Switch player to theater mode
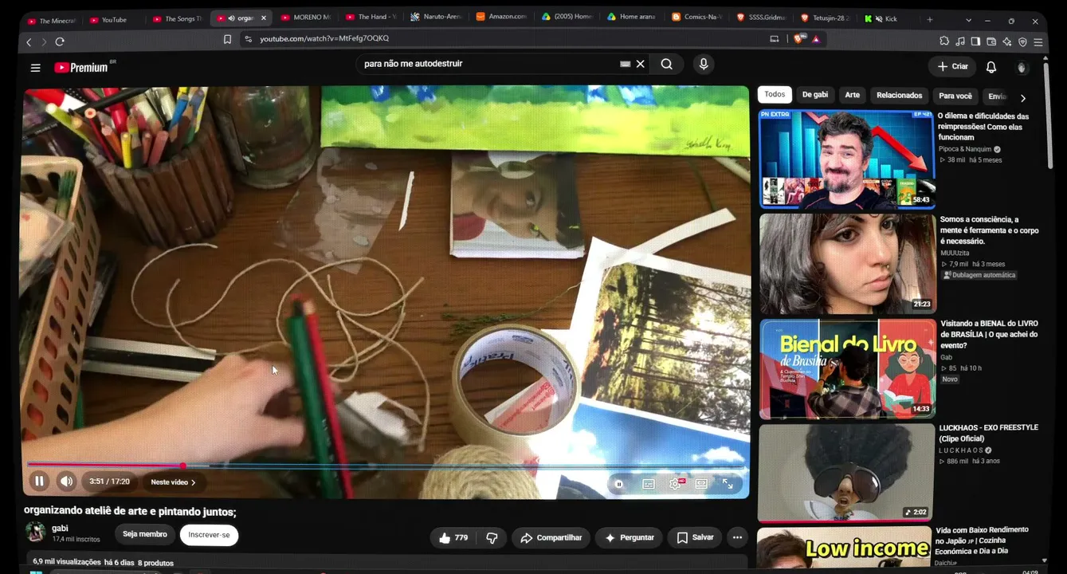This screenshot has width=1067, height=574. 701,484
